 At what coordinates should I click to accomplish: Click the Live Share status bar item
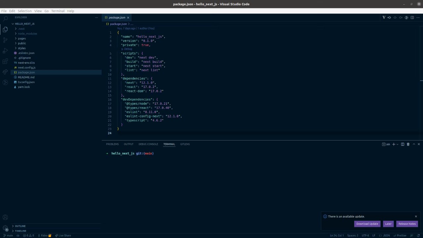(x=63, y=236)
